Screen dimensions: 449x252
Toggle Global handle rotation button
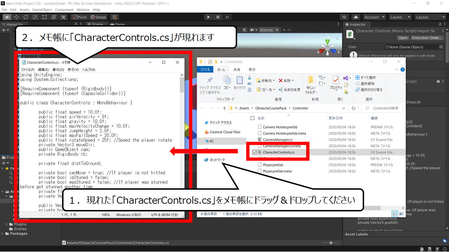point(98,17)
